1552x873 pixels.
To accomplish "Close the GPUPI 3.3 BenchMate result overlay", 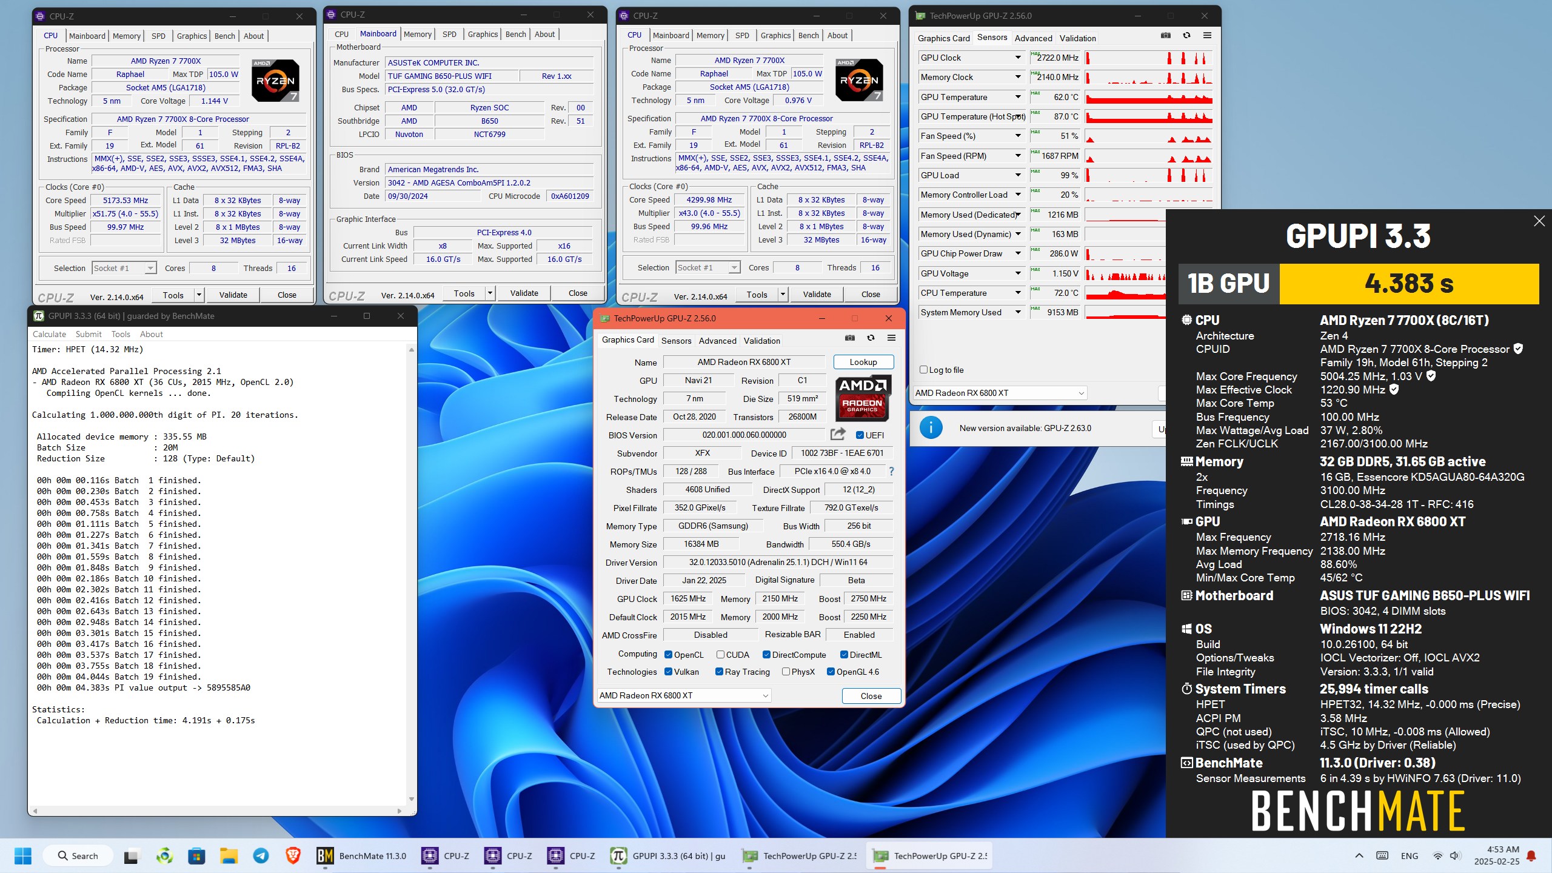I will (x=1539, y=221).
